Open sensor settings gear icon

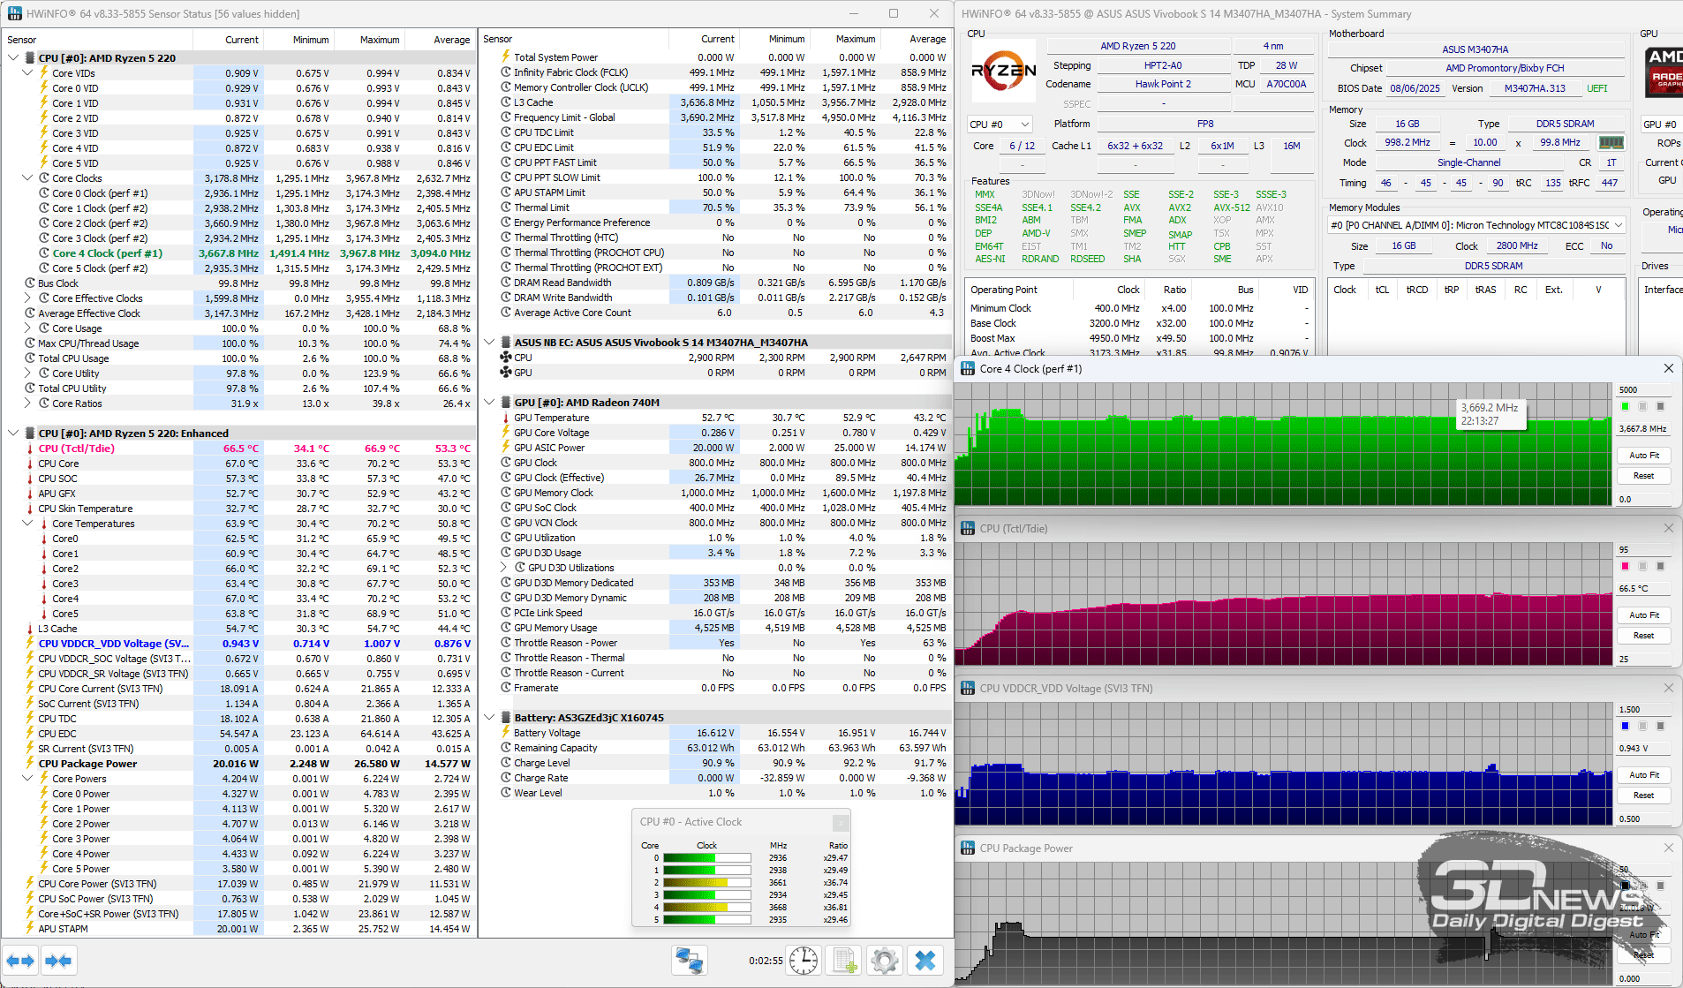pos(884,961)
